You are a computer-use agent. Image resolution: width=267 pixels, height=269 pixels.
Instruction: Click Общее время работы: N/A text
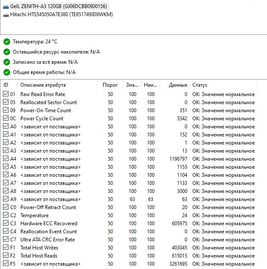(x=44, y=72)
